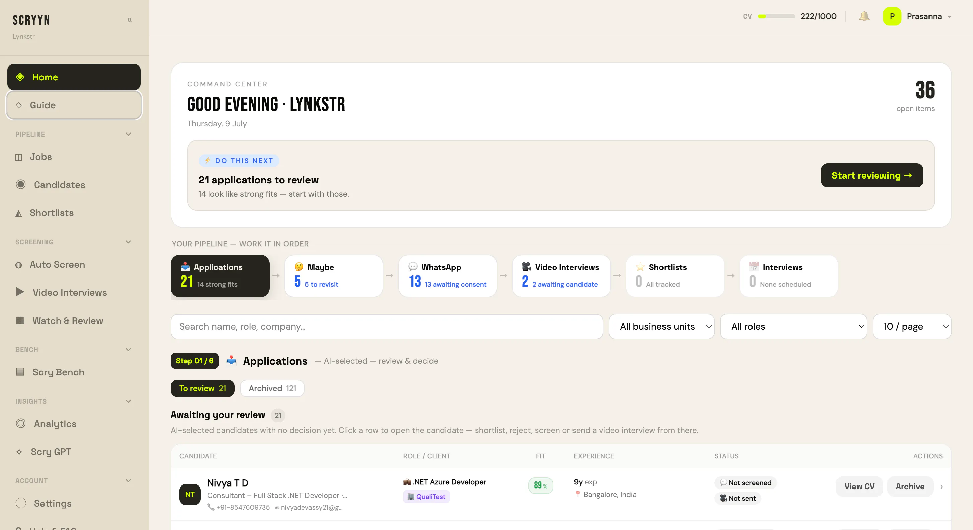Collapse the INSIGHTS sidebar section
Image resolution: width=973 pixels, height=530 pixels.
[128, 401]
